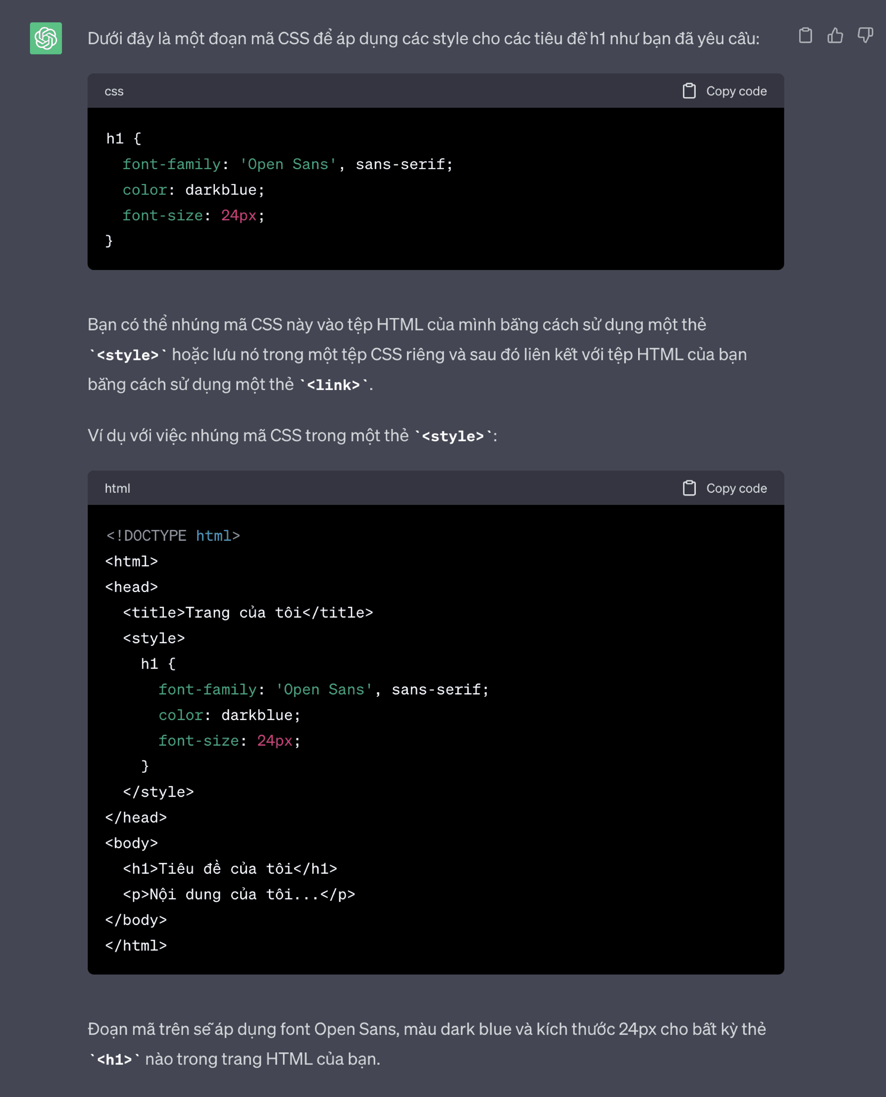Click the 'darkblue' value in the html block
This screenshot has width=886, height=1097.
pyautogui.click(x=257, y=715)
